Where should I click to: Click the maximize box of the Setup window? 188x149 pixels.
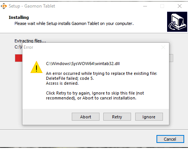162,6
